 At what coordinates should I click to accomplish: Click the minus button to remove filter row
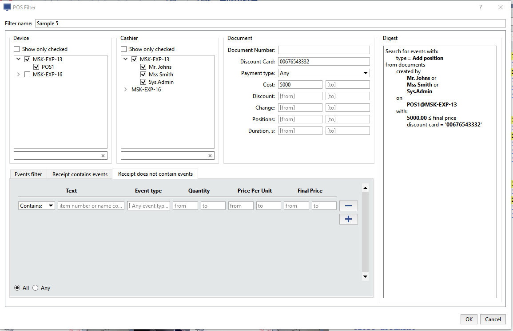pyautogui.click(x=348, y=206)
